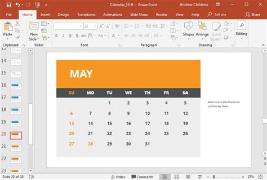The width and height of the screenshot is (267, 180).
Task: Toggle italic formatting
Action: click(63, 36)
